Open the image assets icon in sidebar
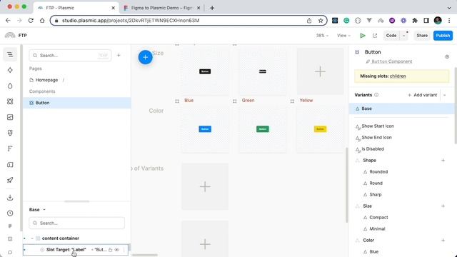Image resolution: width=457 pixels, height=257 pixels. [10, 117]
